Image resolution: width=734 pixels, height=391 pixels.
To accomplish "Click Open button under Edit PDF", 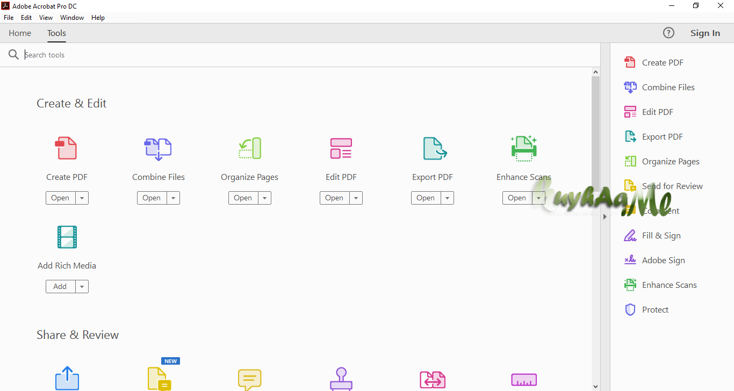I will coord(334,198).
